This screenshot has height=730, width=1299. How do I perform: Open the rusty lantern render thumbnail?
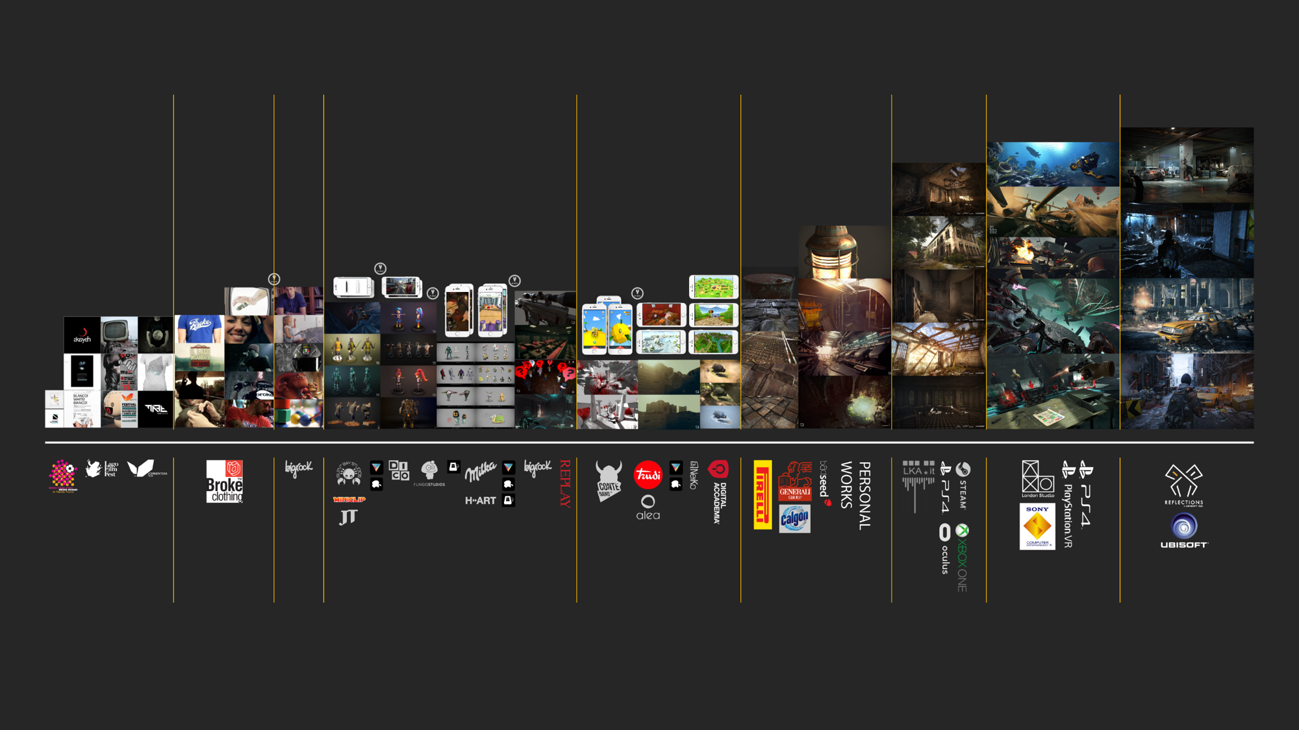pyautogui.click(x=844, y=252)
